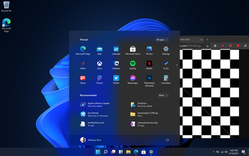Open network status in system tray
This screenshot has width=249, height=156.
222,152
